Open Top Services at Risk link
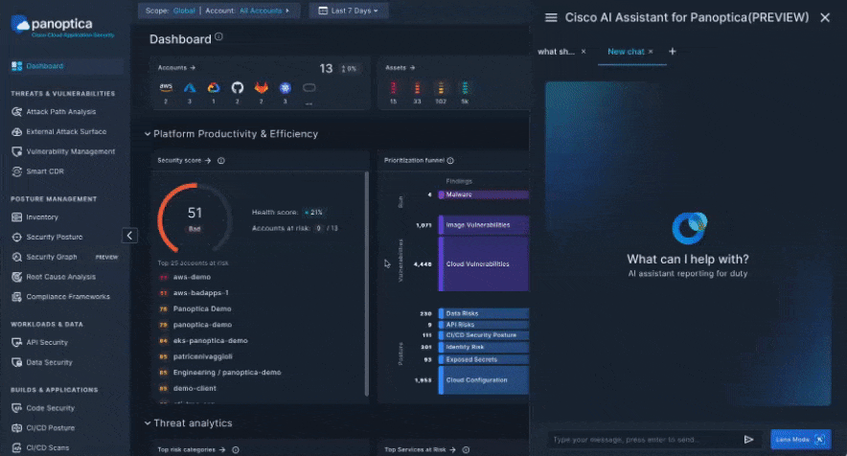 pos(421,449)
